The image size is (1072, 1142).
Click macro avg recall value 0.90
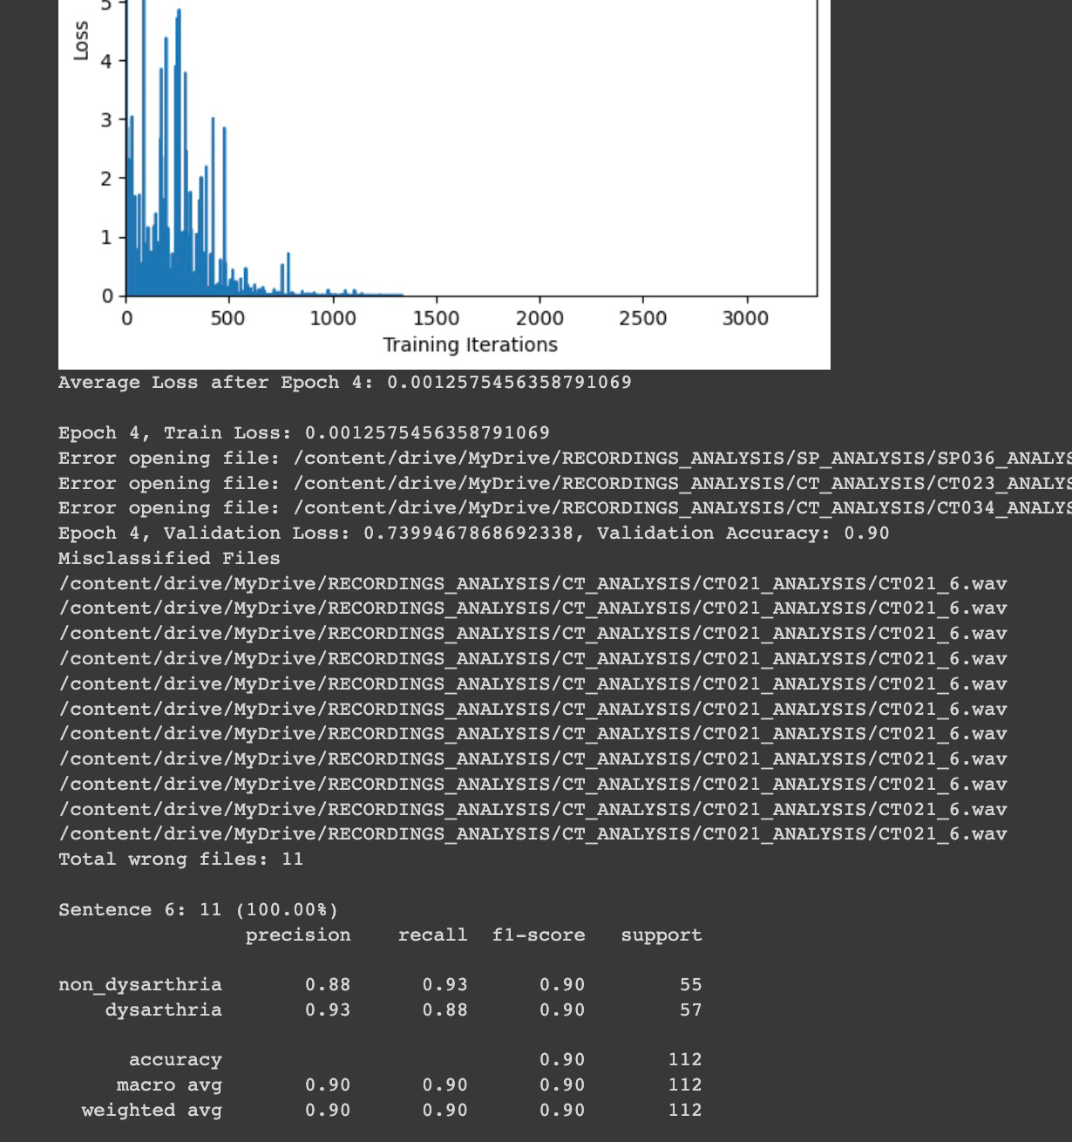coord(445,1085)
